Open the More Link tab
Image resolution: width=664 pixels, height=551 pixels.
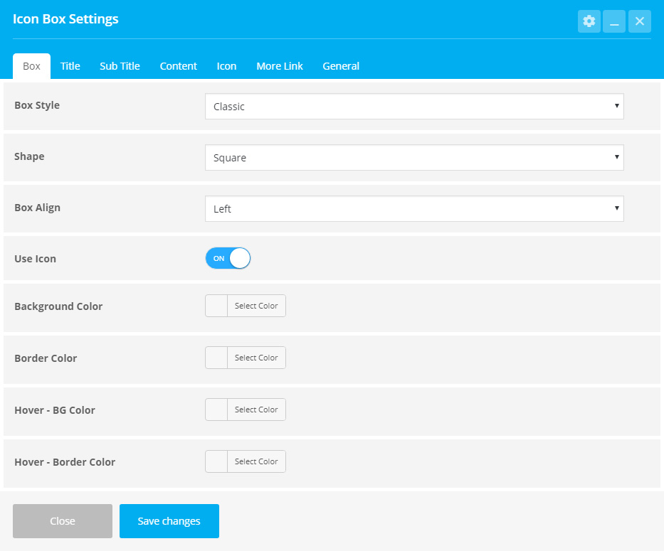[280, 66]
